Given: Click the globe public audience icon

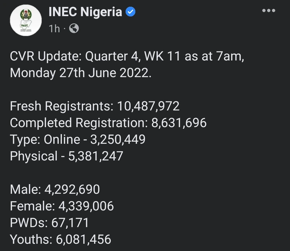Looking at the screenshot, I should click(x=74, y=29).
